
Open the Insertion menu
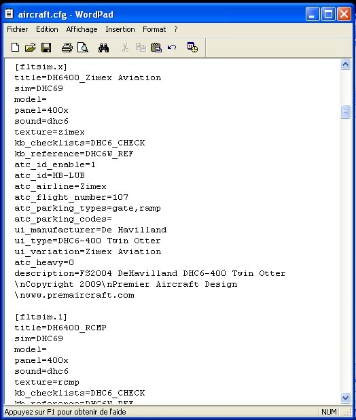(120, 29)
